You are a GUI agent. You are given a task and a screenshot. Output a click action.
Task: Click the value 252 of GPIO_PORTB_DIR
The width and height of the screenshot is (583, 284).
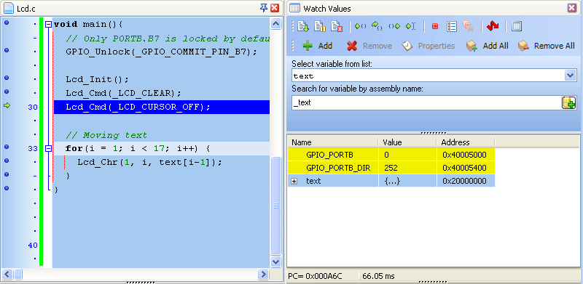click(391, 168)
